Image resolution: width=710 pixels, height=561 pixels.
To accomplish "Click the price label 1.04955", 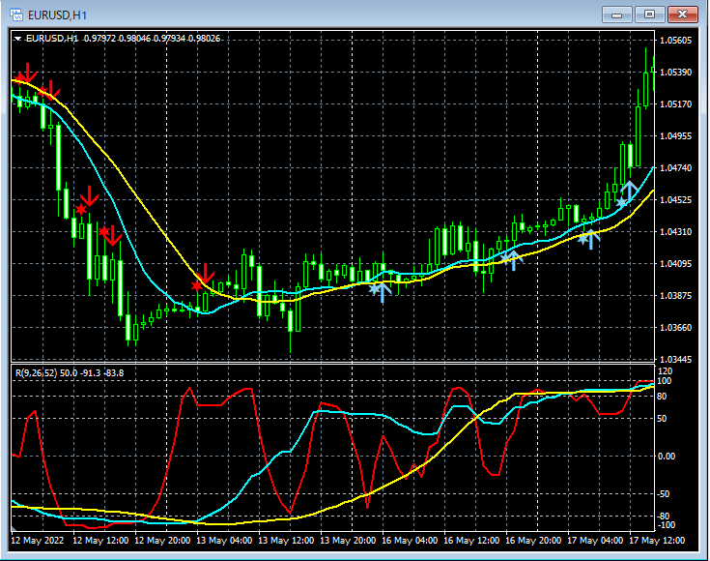I will (675, 135).
